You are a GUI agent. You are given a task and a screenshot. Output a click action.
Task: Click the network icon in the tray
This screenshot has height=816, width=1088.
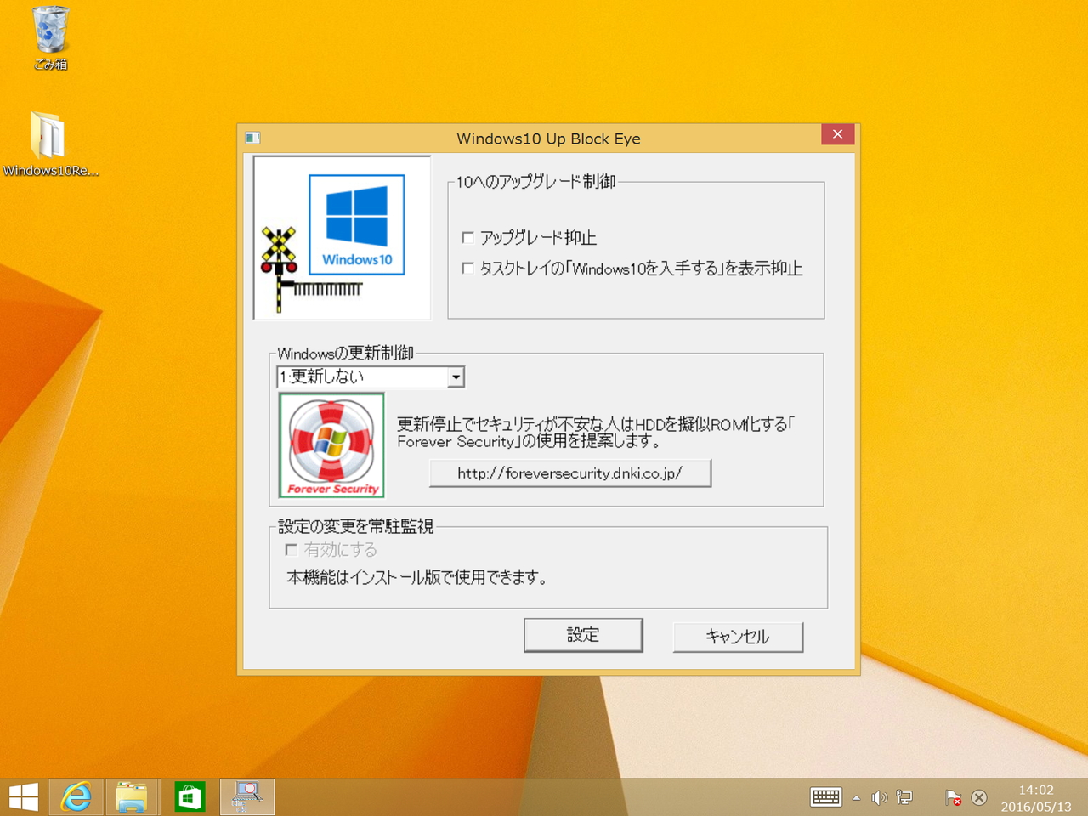coord(903,797)
